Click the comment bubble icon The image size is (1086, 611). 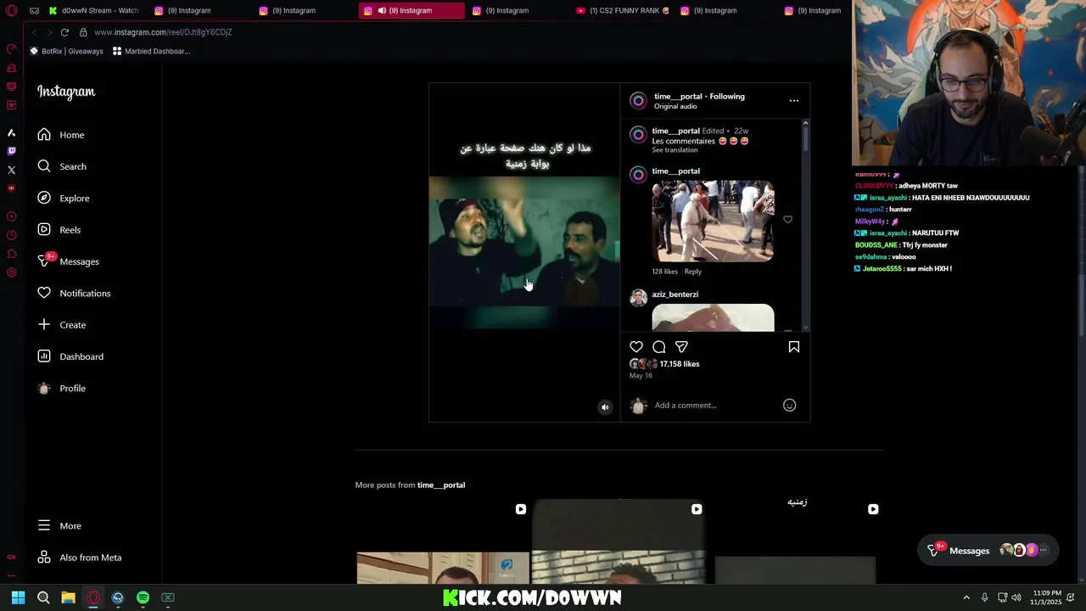pos(659,347)
